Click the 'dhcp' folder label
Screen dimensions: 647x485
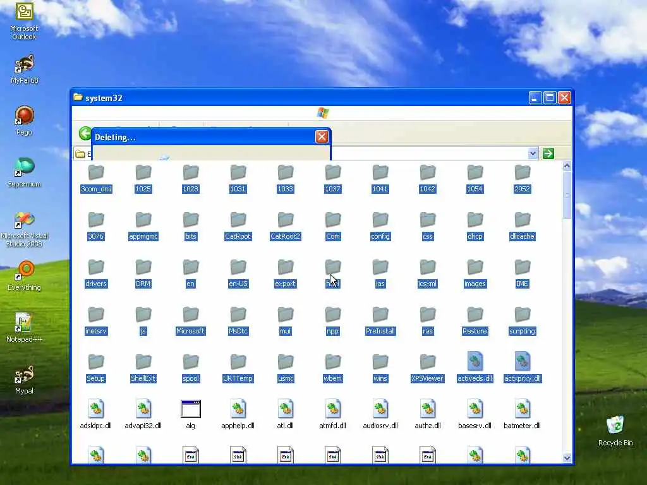[x=475, y=236]
